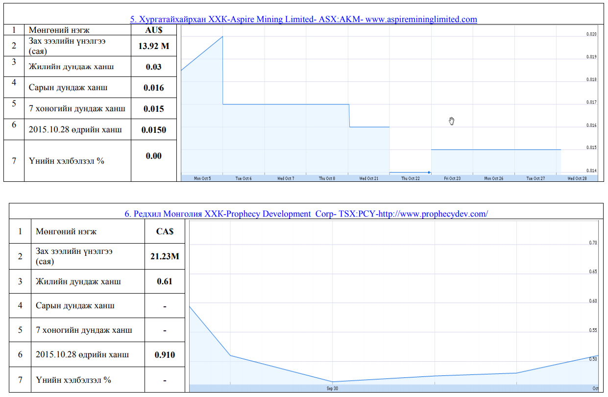Click the 0.020 y-axis label on Aspire chart
This screenshot has height=397, width=608.
pos(591,34)
